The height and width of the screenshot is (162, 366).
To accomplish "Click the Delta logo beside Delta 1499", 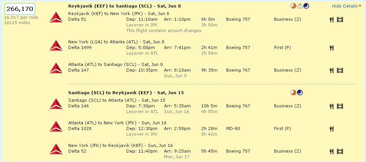I will click(x=56, y=45).
